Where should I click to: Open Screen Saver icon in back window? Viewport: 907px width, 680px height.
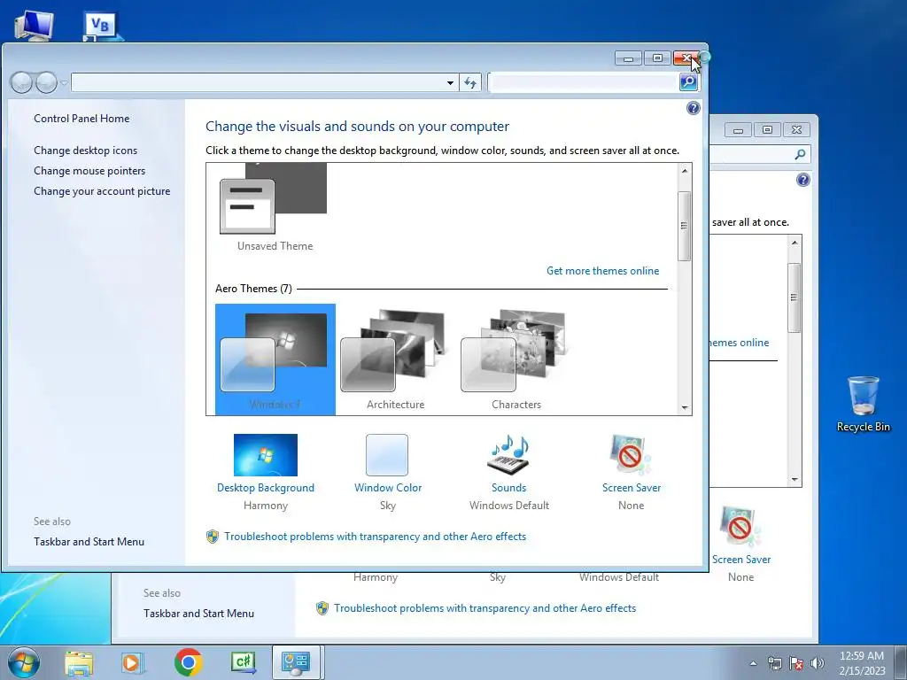(740, 527)
